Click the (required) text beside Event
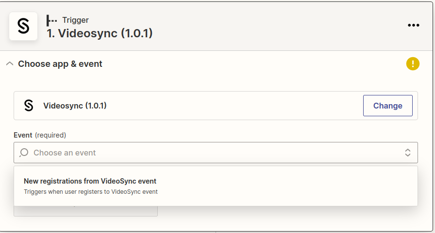This screenshot has height=233, width=435. [x=50, y=135]
